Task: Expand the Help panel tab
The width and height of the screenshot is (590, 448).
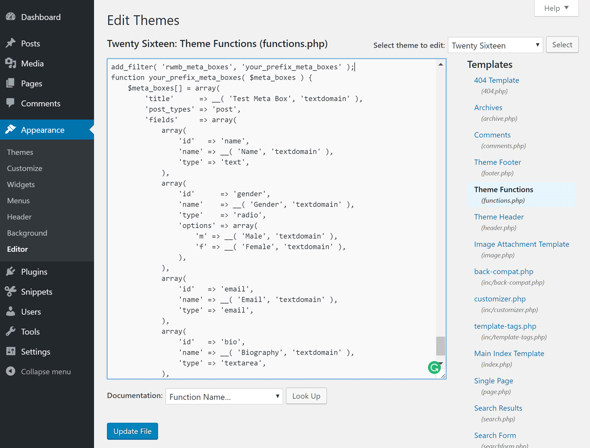Action: point(556,8)
